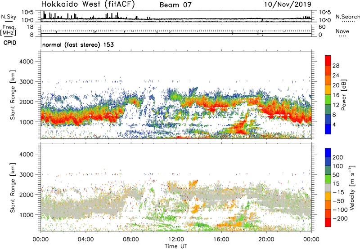The height and width of the screenshot is (249, 360).
Task: Click the "1000" tick of the velocity panel
Action: coord(26,215)
